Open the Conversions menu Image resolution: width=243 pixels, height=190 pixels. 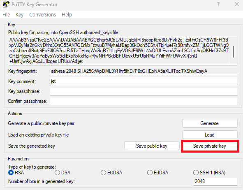42,14
